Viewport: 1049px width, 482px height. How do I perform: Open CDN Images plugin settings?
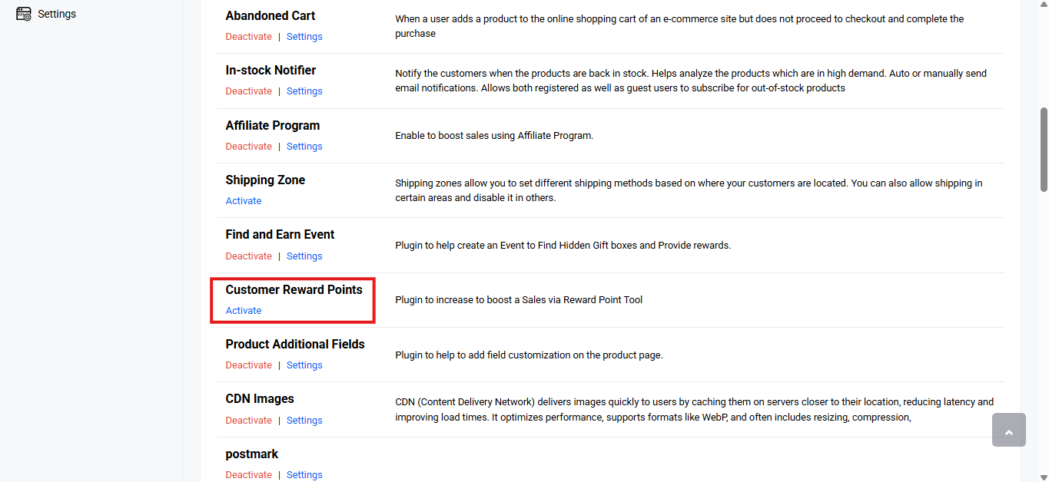point(304,421)
